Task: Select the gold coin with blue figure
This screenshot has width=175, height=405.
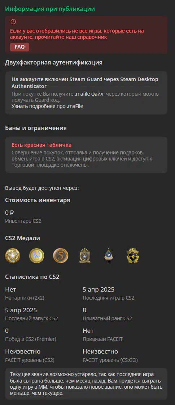Action: tap(36, 255)
